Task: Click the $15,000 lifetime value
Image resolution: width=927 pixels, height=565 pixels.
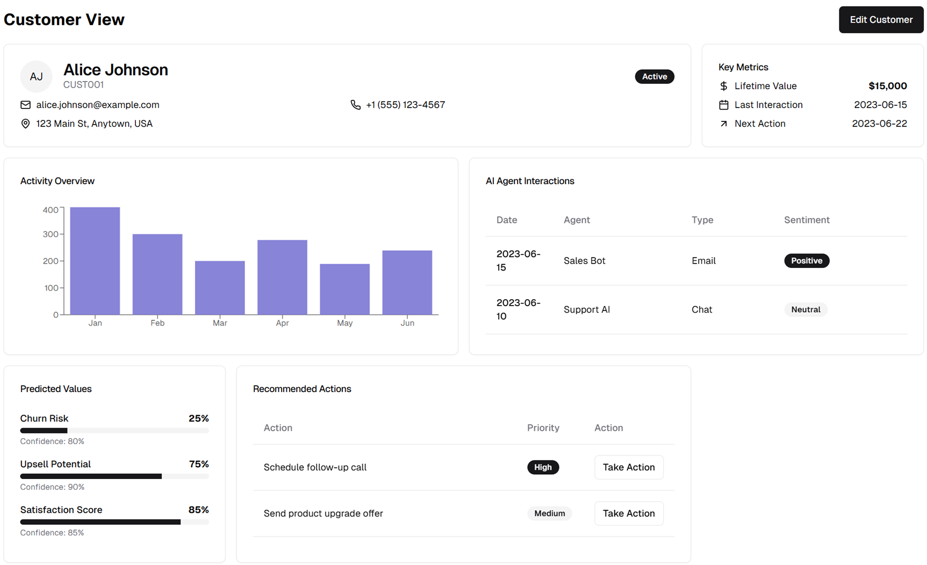Action: (887, 86)
